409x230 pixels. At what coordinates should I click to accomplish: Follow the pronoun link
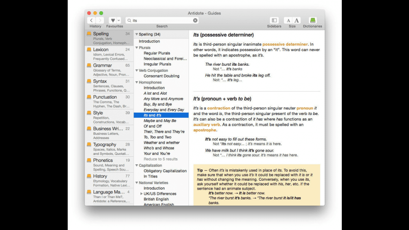(305, 108)
